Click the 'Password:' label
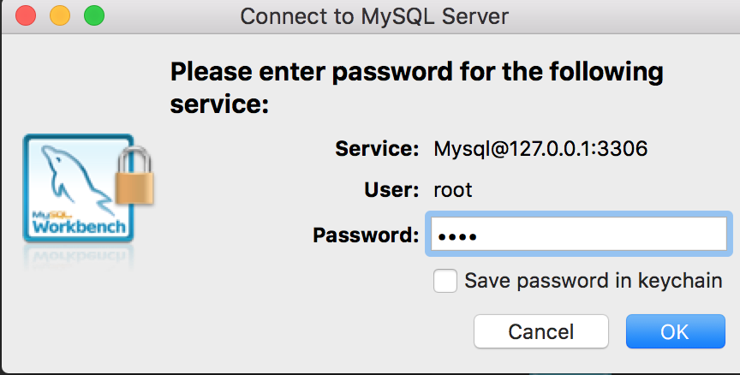 (366, 235)
